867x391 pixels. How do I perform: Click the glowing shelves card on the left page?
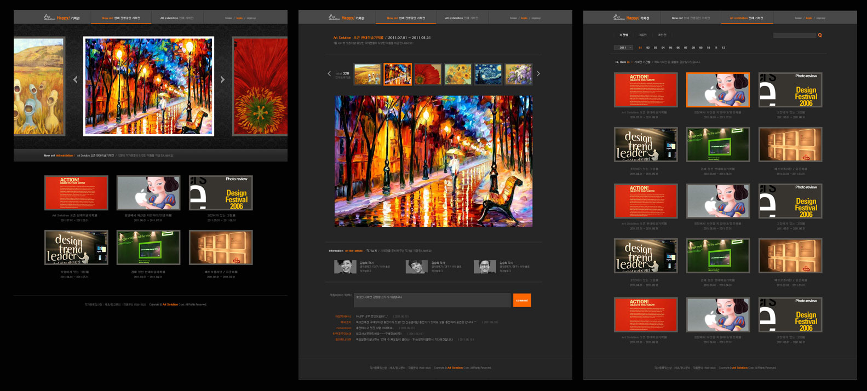221,248
